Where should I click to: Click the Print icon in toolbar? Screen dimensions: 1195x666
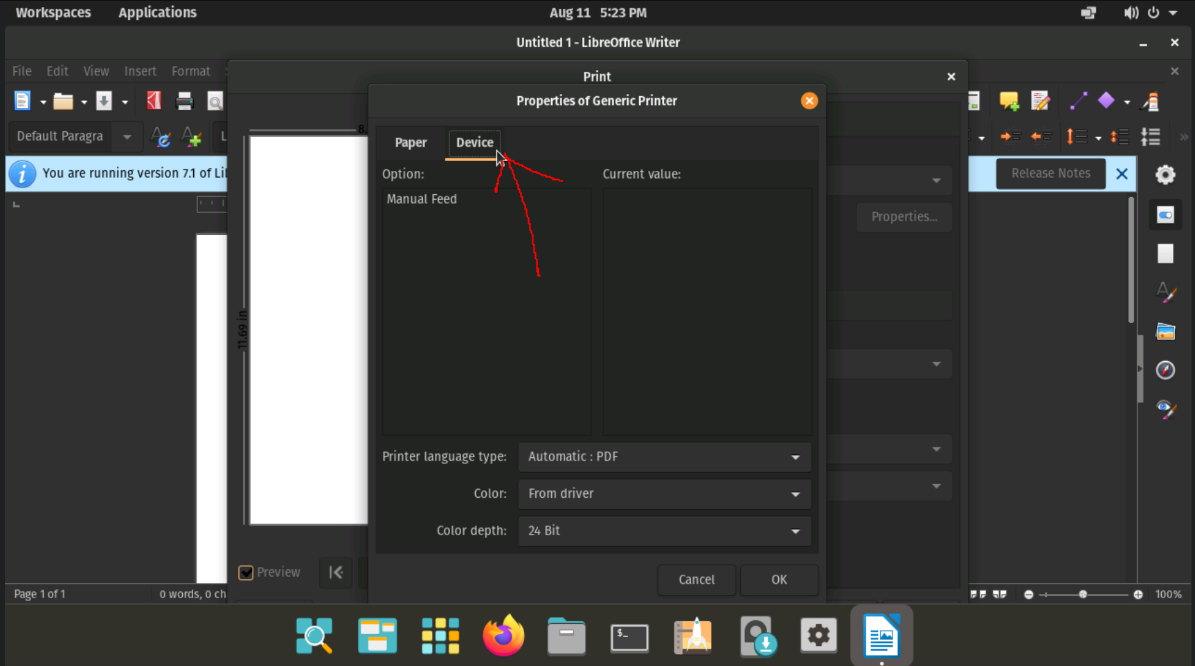point(184,101)
